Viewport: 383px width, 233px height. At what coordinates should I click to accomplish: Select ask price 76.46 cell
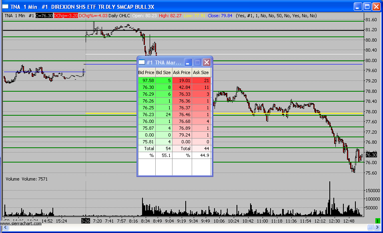pos(182,114)
